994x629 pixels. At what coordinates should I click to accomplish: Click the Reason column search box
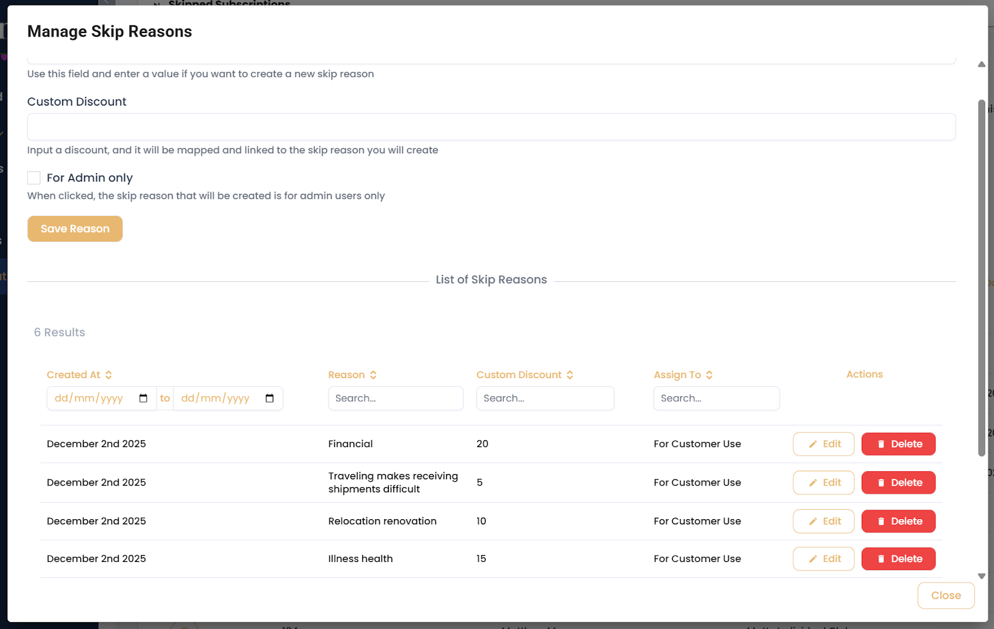(396, 399)
